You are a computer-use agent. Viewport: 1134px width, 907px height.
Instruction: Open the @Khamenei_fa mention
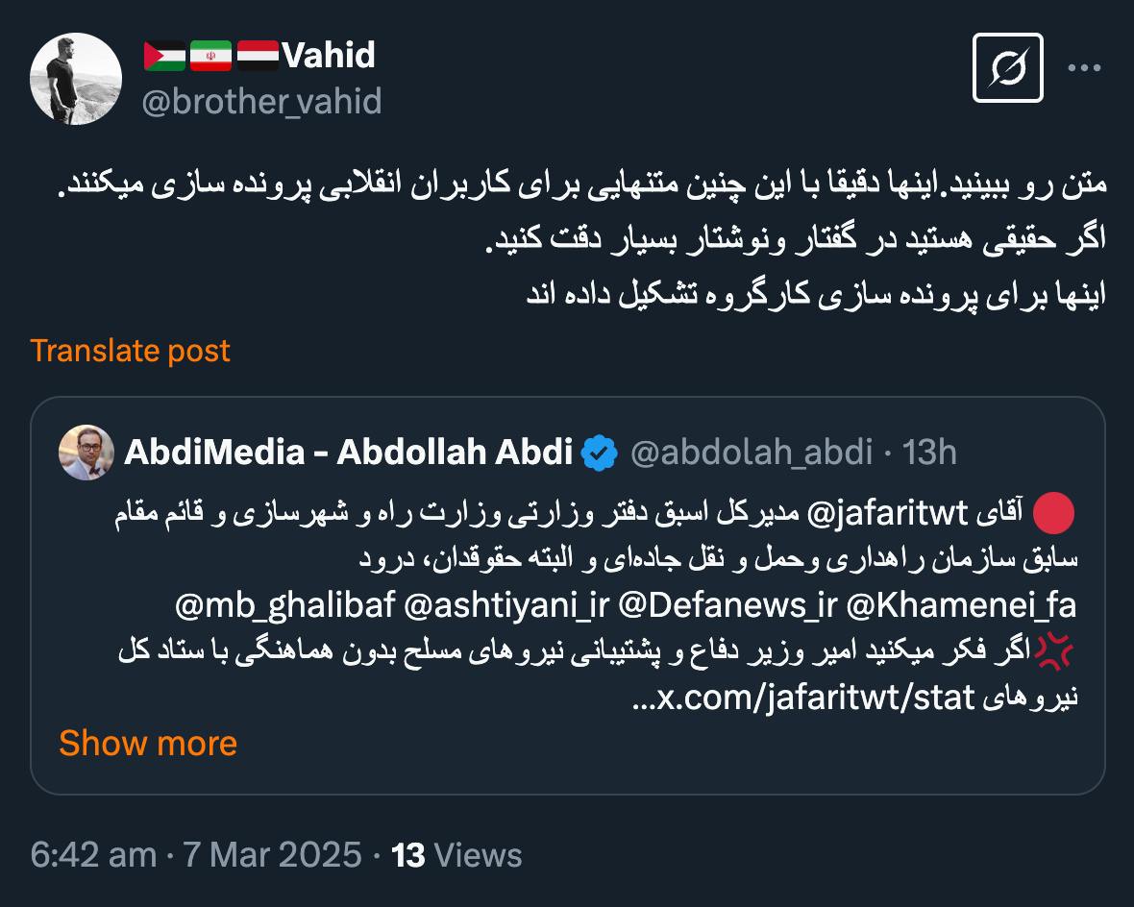coord(961,605)
